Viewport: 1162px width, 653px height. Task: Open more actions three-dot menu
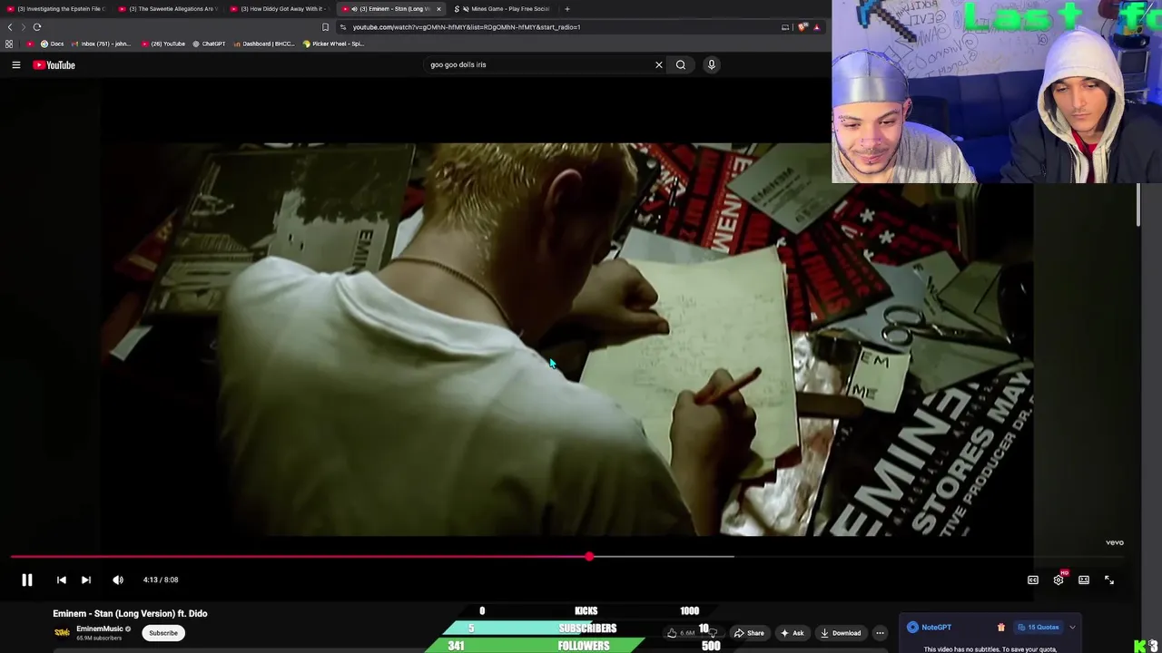[x=880, y=633]
